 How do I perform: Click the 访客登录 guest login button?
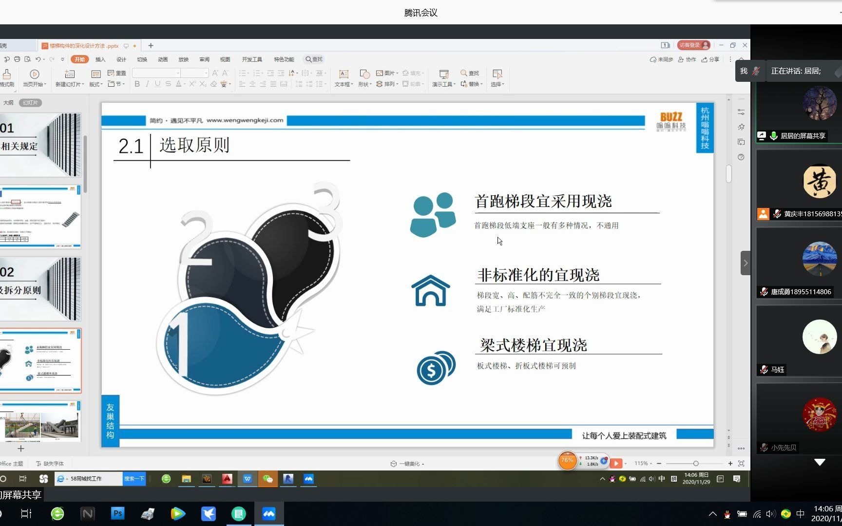click(693, 45)
